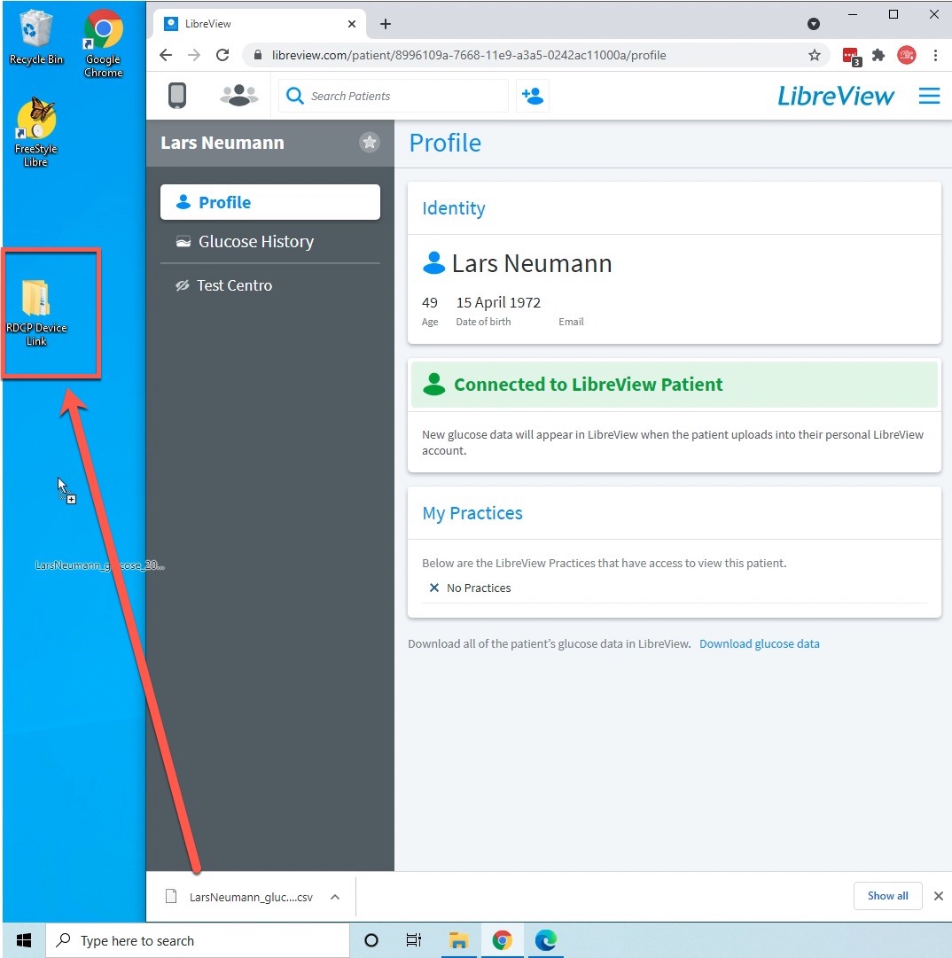
Task: Click the Lars Neumann identity name
Action: pos(532,263)
